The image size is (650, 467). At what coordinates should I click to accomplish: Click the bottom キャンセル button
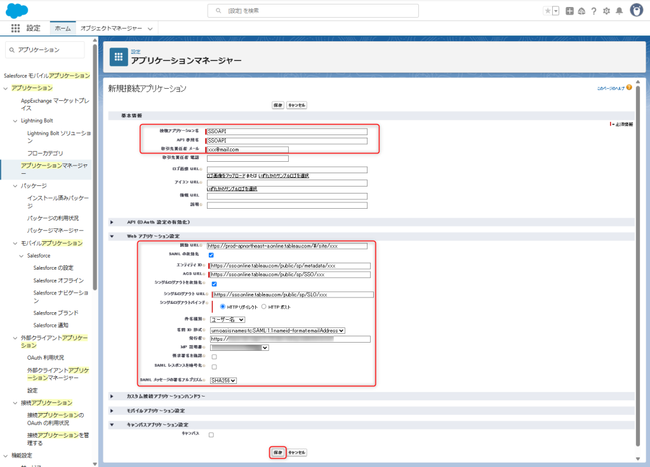click(296, 452)
